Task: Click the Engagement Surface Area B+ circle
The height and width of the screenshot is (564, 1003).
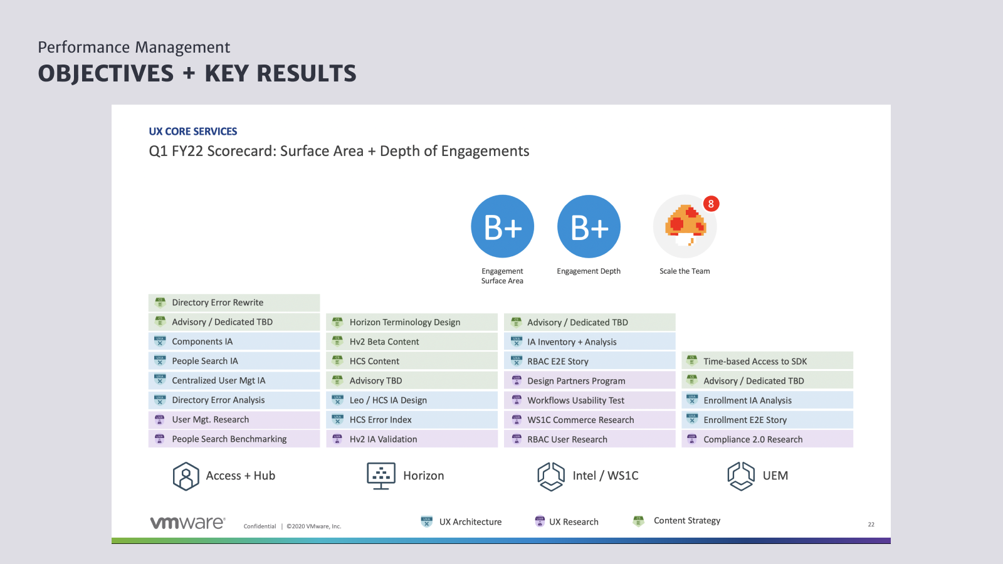Action: 502,226
